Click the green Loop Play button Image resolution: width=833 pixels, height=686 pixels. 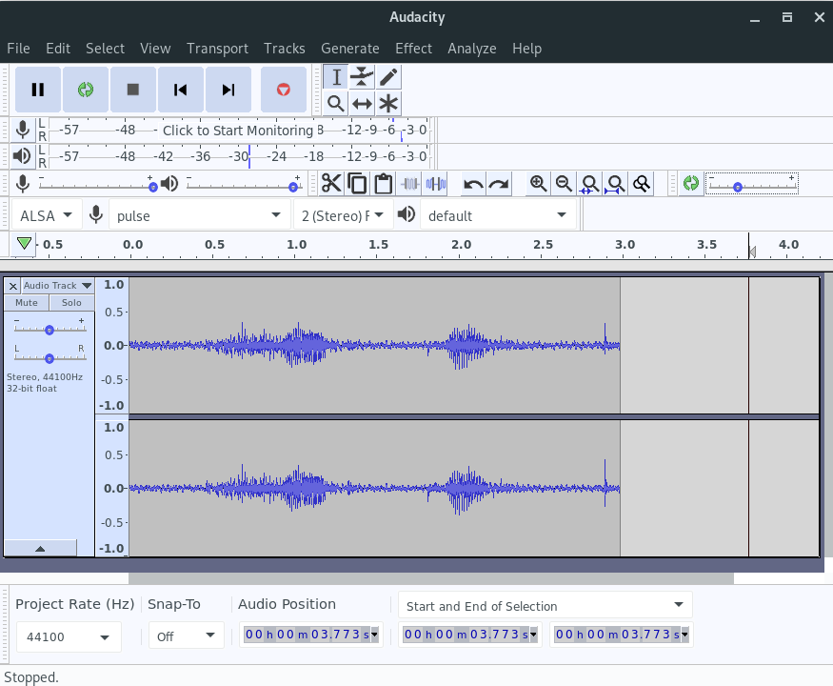click(x=86, y=90)
